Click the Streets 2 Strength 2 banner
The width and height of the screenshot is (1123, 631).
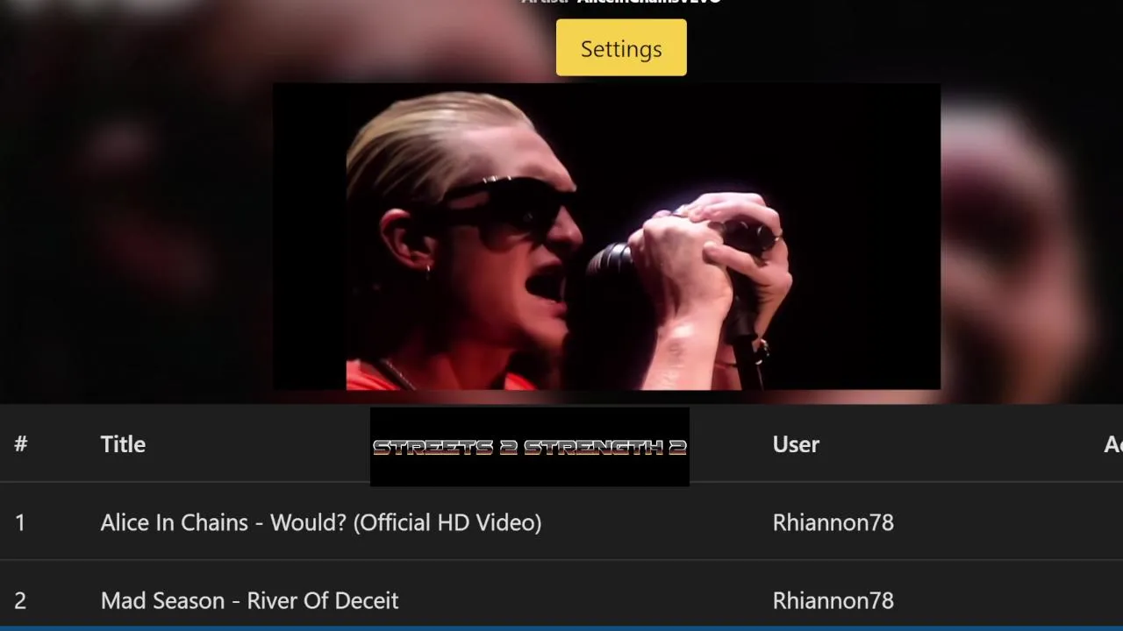point(530,447)
